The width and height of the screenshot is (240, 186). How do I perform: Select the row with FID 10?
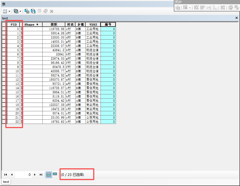point(4,71)
